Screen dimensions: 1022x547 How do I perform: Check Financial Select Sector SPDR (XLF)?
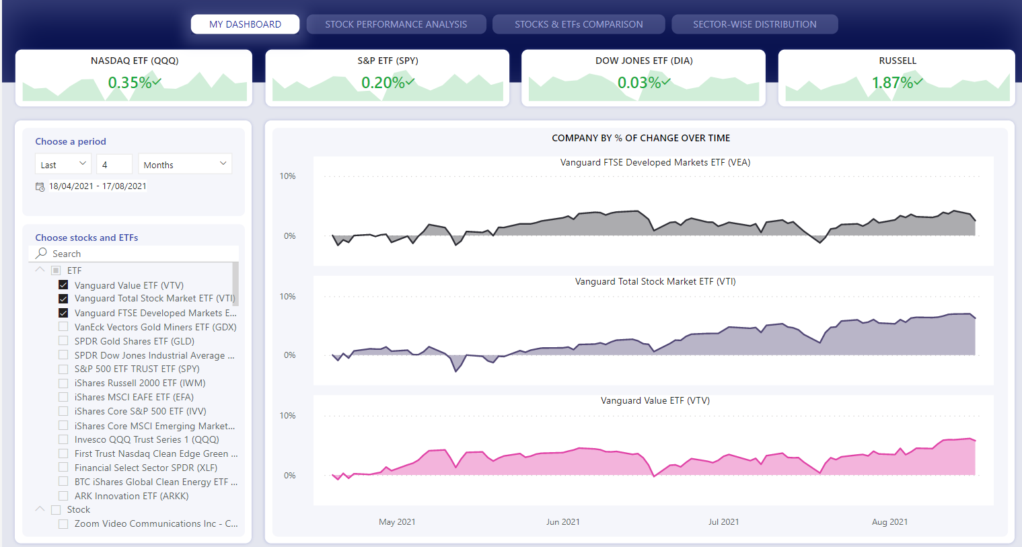[x=63, y=468]
